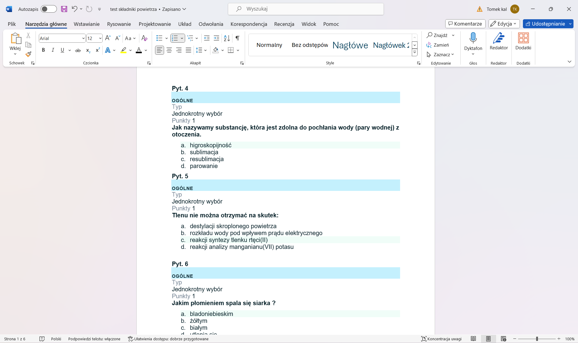
Task: Expand the Edycja mode dropdown
Action: pos(504,24)
